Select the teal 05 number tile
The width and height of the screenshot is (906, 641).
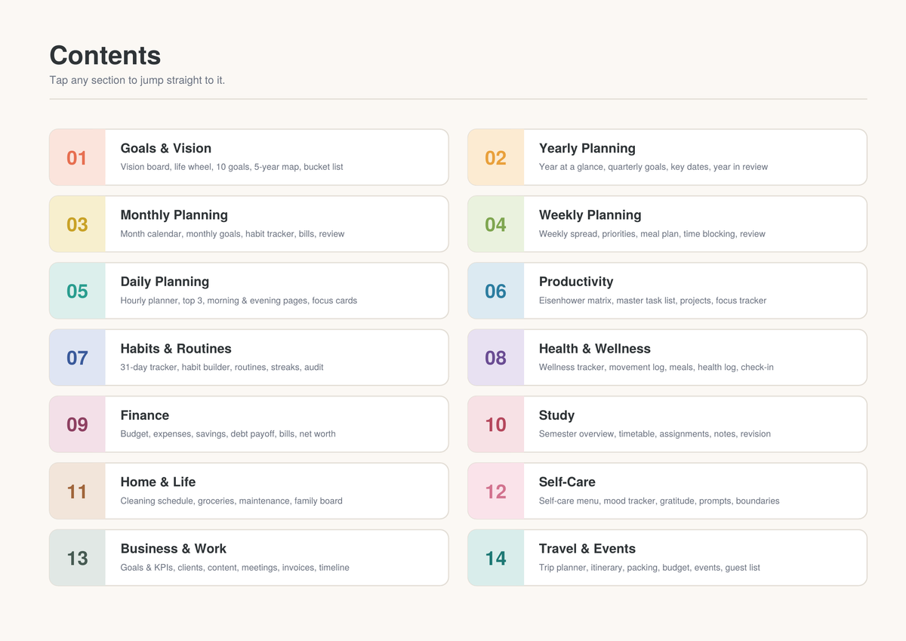tap(77, 291)
